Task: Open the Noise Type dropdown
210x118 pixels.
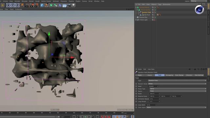Action: [x=178, y=89]
